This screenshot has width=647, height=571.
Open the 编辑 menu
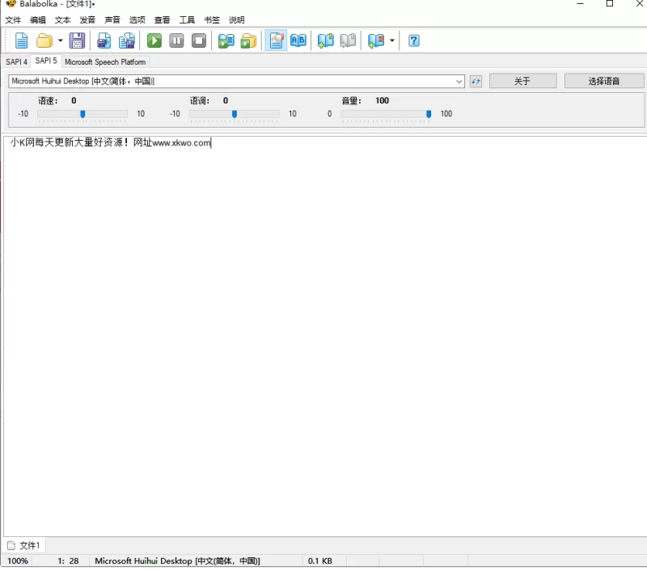(x=37, y=19)
